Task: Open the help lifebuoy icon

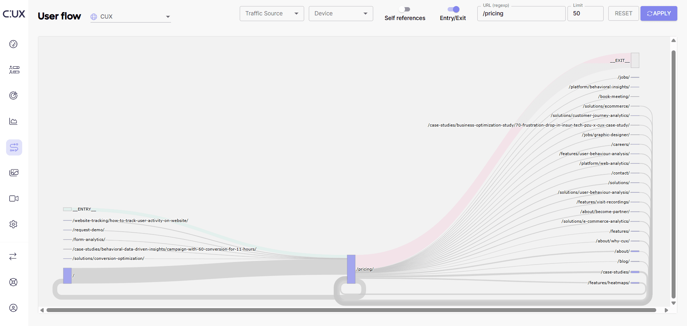Action: [13, 282]
